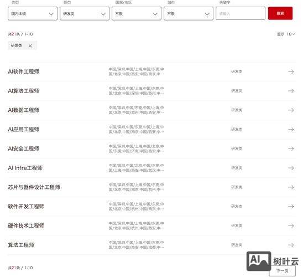Viewport: 303px width, 277px height.
Task: Click the arrow icon for AI应用工程师
Action: [x=291, y=129]
